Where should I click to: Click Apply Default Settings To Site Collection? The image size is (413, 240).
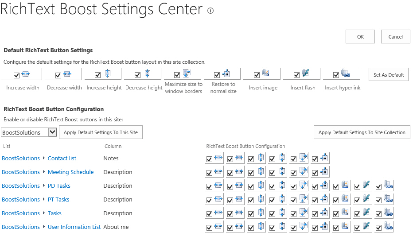(x=362, y=132)
